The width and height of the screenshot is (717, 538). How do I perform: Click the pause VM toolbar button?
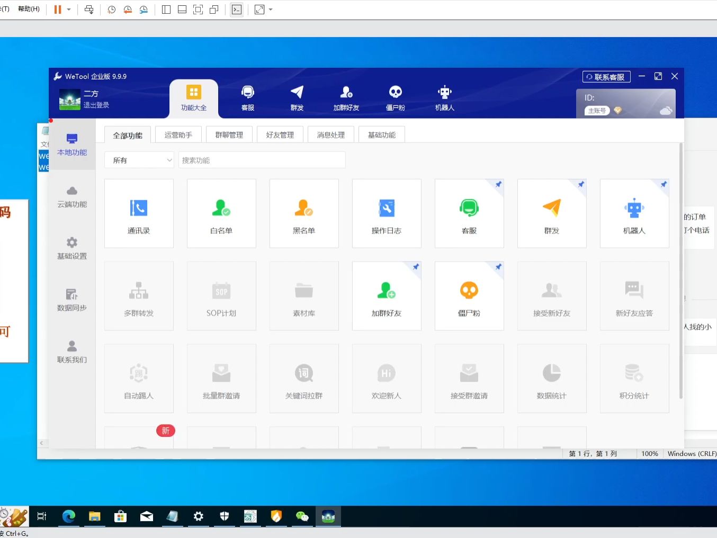[58, 10]
